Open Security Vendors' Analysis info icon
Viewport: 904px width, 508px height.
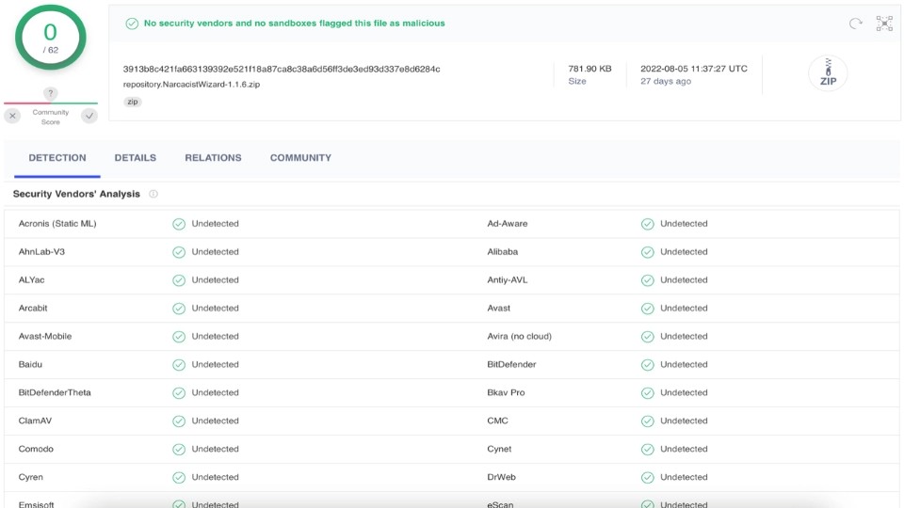tap(153, 194)
